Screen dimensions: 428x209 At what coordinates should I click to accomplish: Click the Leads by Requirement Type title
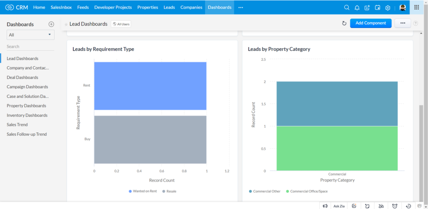pos(103,49)
